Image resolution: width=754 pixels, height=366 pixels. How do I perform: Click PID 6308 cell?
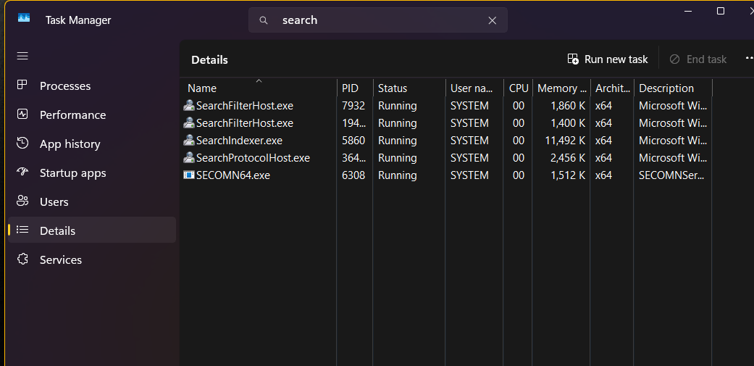[353, 175]
